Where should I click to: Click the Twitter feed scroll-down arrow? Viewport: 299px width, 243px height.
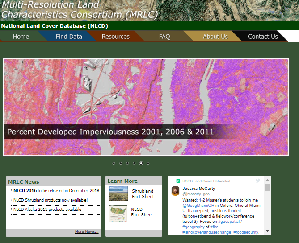(x=268, y=231)
